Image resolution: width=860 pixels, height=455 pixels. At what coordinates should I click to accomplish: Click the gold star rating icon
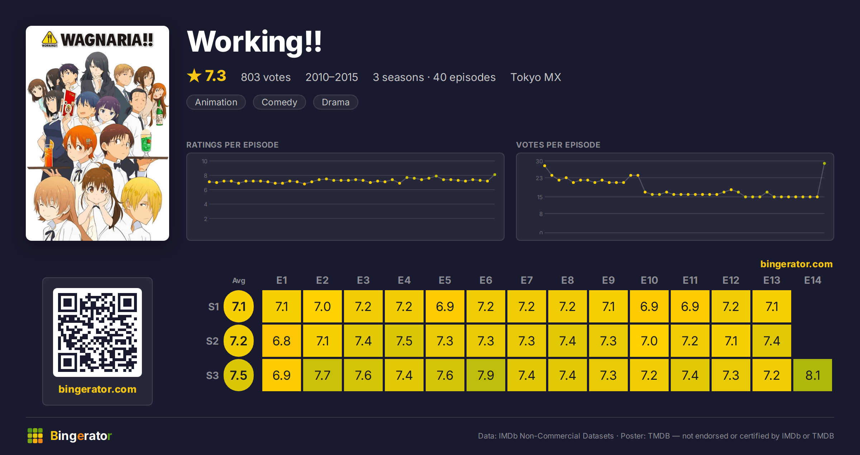(194, 76)
